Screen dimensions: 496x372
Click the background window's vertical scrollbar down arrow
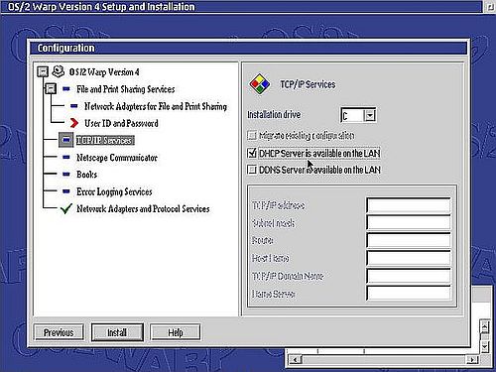pos(484,346)
